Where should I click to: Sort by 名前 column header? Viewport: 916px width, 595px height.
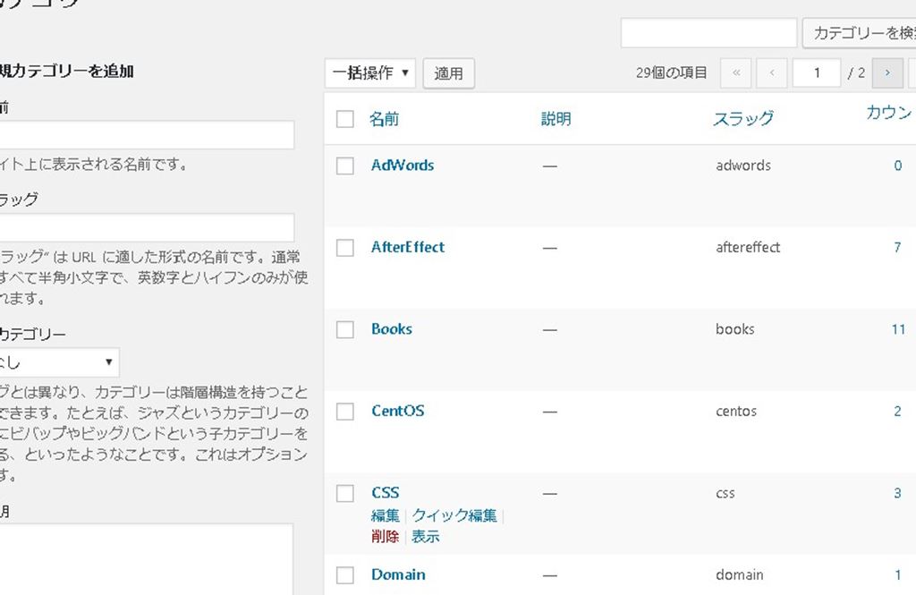pos(384,119)
